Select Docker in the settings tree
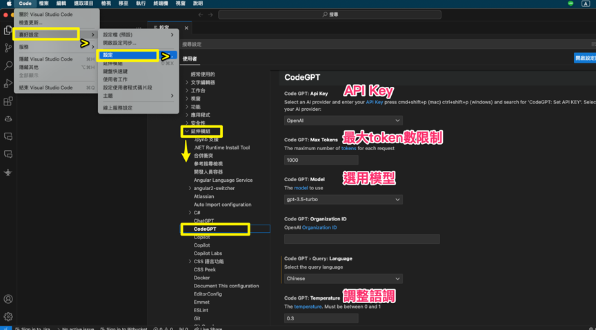This screenshot has height=330, width=596. point(202,278)
